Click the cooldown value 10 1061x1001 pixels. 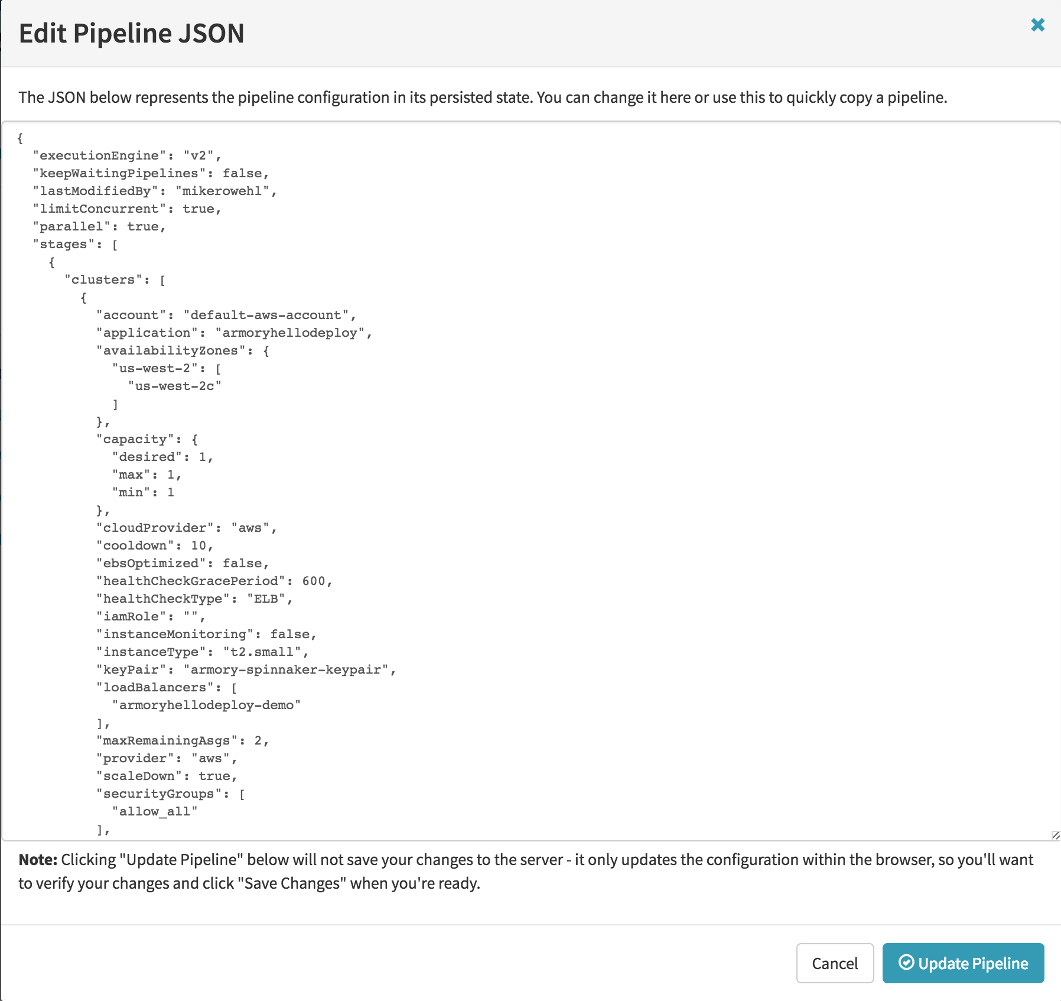[x=198, y=545]
